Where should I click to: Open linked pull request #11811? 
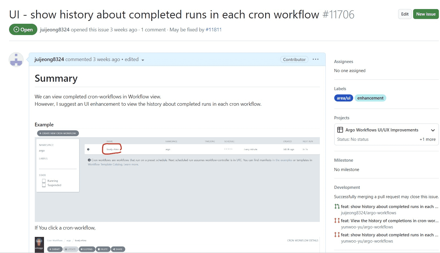tap(213, 30)
